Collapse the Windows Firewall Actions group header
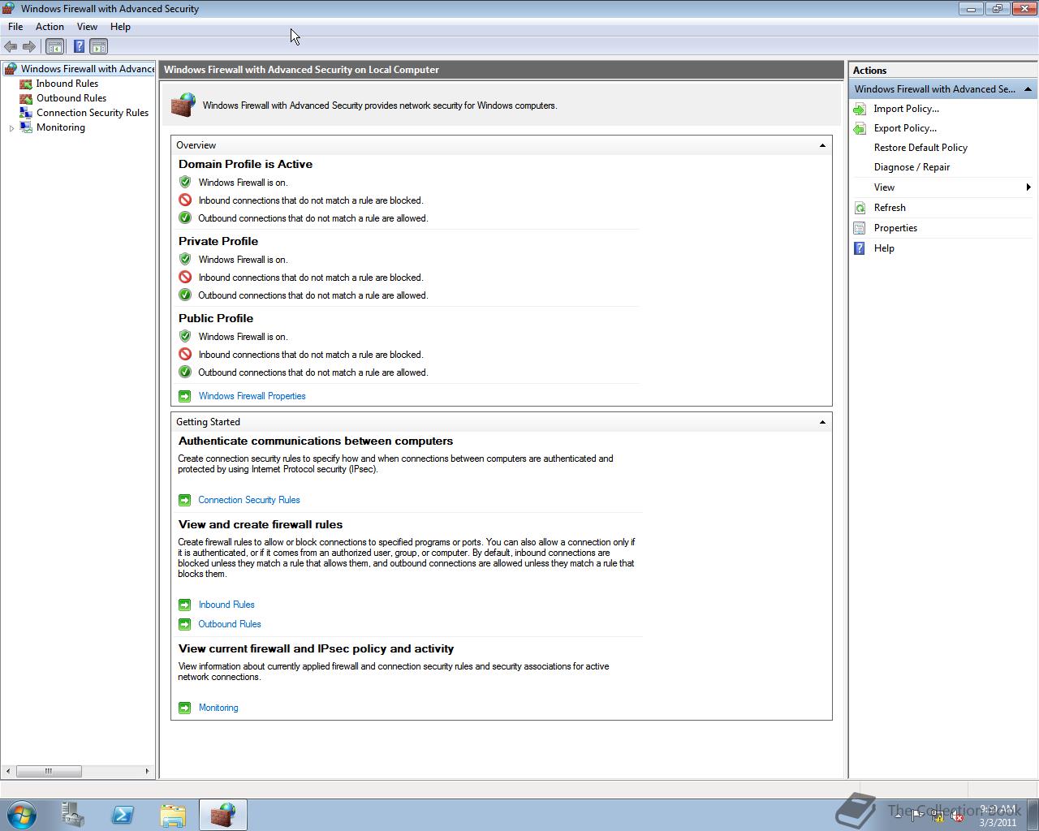Screen dimensions: 1039x831 pos(1028,89)
